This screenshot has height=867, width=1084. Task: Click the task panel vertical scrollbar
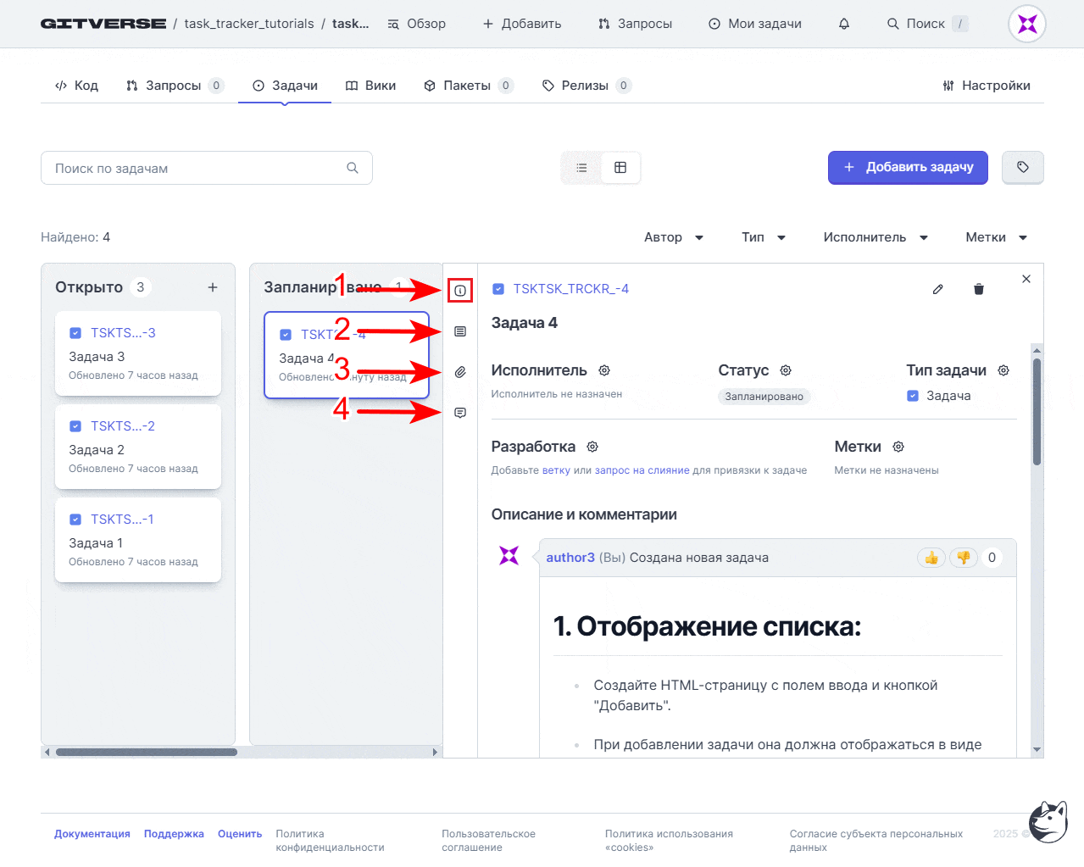1037,412
